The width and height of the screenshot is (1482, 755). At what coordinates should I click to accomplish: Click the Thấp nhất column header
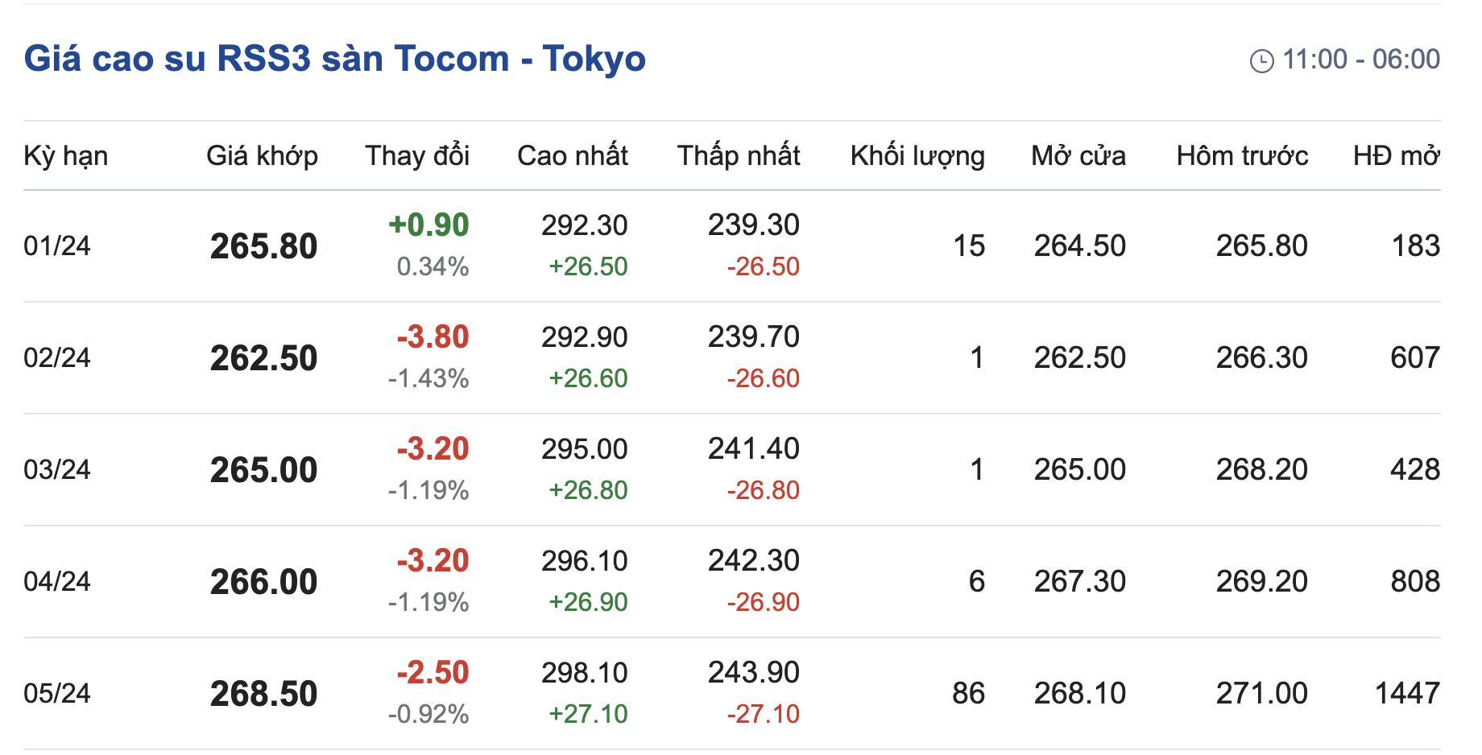738,155
